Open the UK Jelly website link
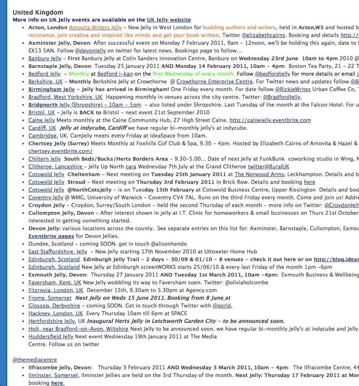Viewport: 359px width, 386px height. 169,20
